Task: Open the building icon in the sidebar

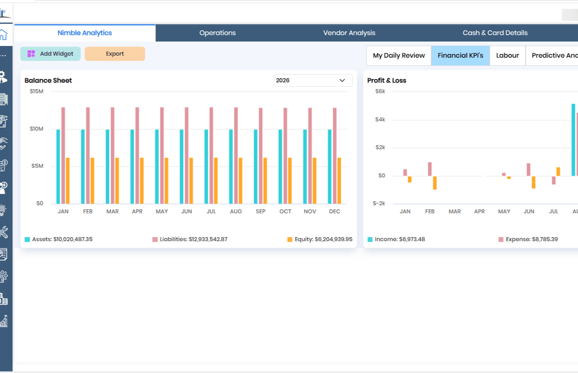Action: click(4, 99)
